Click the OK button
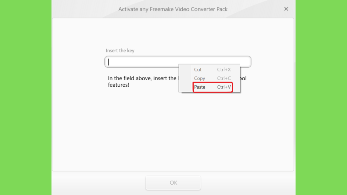347x195 pixels. [173, 183]
